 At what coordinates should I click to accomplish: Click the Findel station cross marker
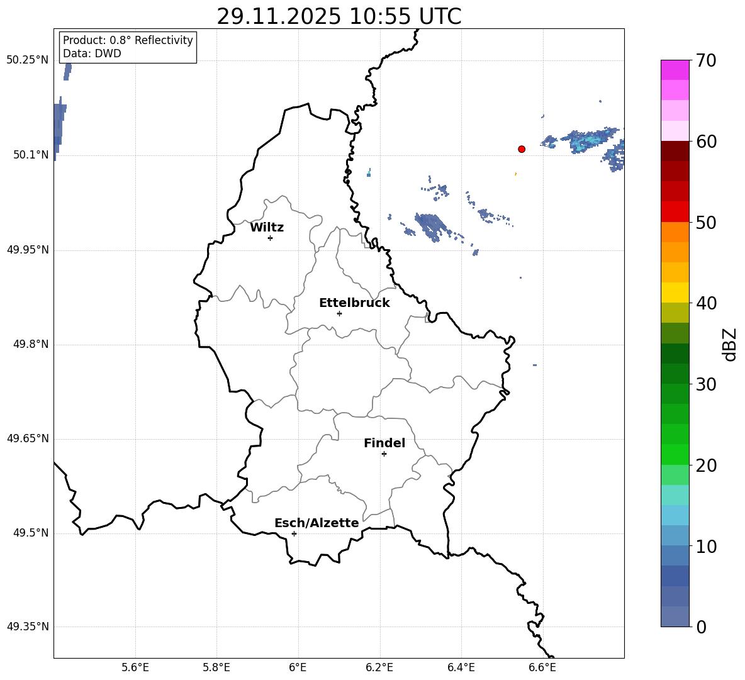pyautogui.click(x=384, y=454)
